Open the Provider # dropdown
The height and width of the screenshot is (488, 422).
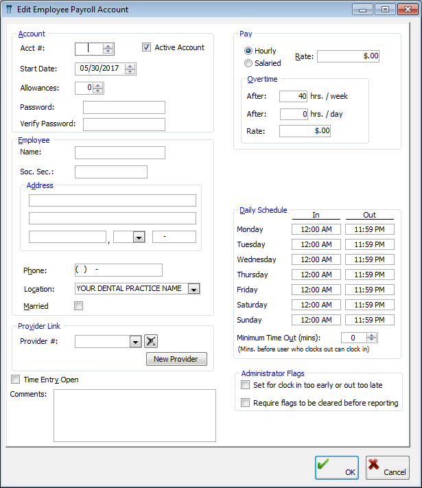coord(135,341)
